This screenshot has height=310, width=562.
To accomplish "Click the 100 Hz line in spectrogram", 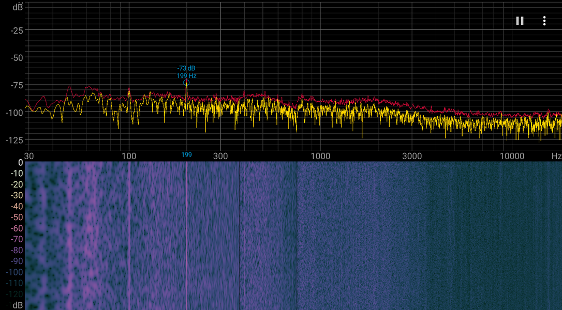I will [x=129, y=236].
